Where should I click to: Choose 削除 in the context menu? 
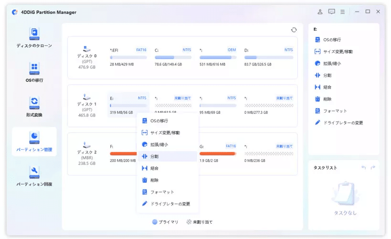coord(168,180)
